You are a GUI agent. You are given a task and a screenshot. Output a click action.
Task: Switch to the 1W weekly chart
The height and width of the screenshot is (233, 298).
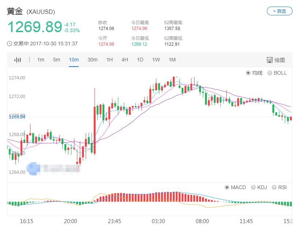(x=156, y=60)
